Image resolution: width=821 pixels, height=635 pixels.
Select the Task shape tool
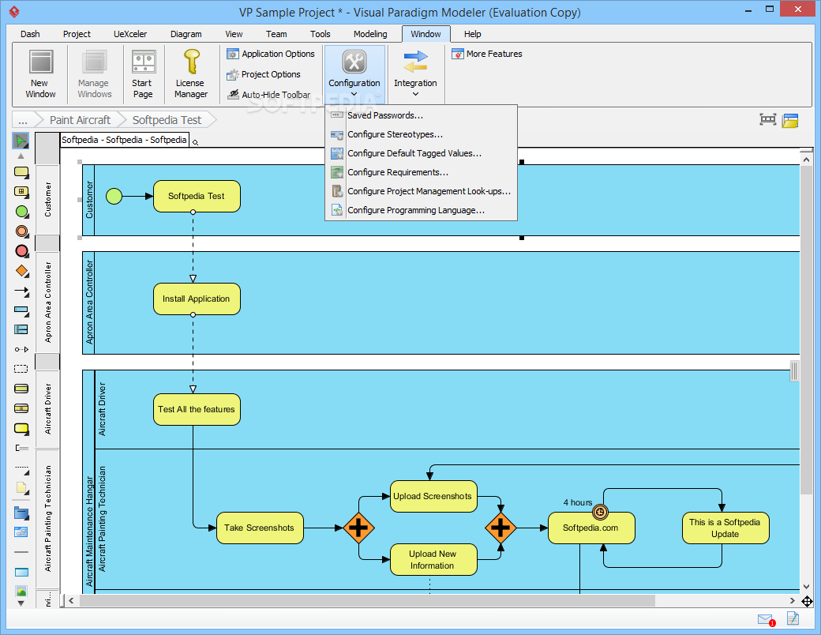pos(21,171)
